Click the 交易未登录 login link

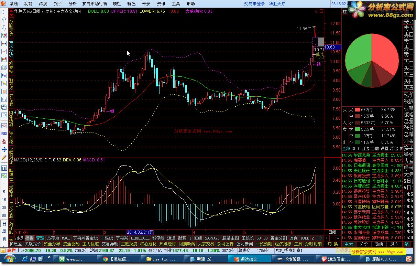pyautogui.click(x=255, y=4)
